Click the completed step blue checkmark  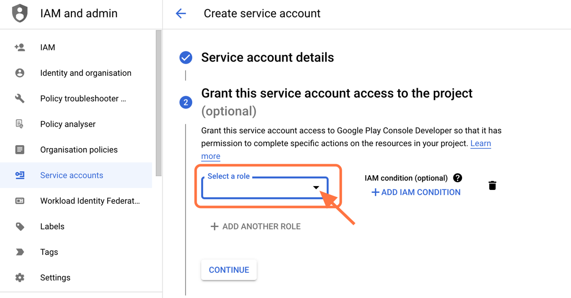[186, 58]
